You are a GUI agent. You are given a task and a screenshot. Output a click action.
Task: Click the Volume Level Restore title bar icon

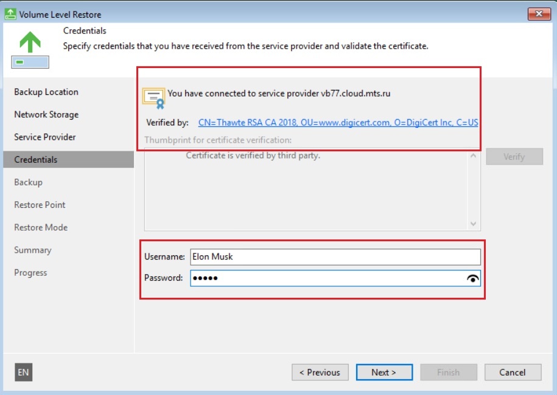click(10, 14)
